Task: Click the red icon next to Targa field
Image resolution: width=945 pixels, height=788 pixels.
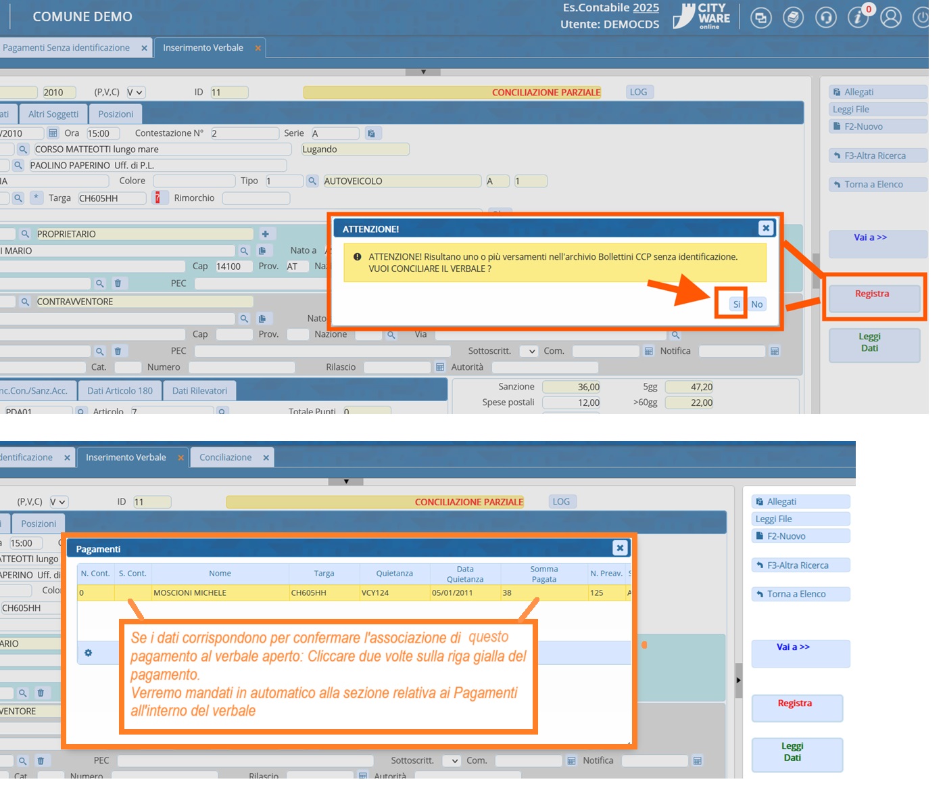Action: point(157,198)
